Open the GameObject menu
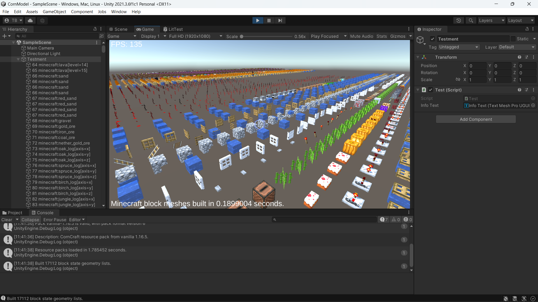 coord(54,12)
